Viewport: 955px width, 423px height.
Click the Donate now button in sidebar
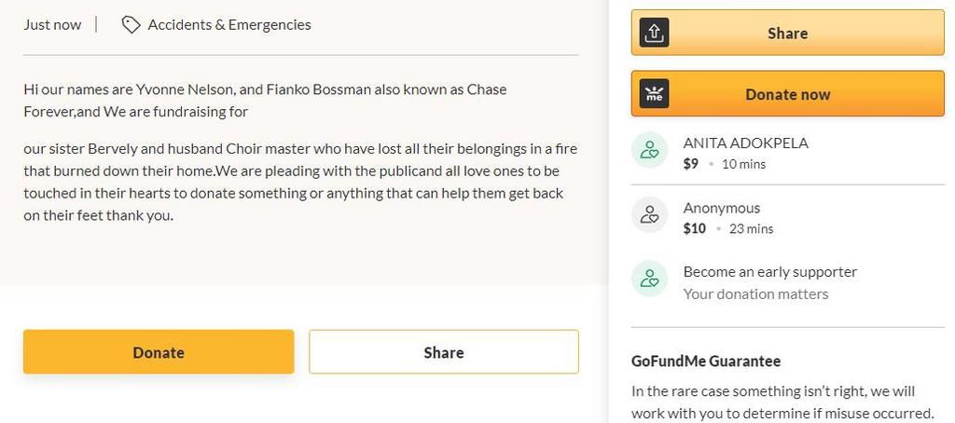787,94
